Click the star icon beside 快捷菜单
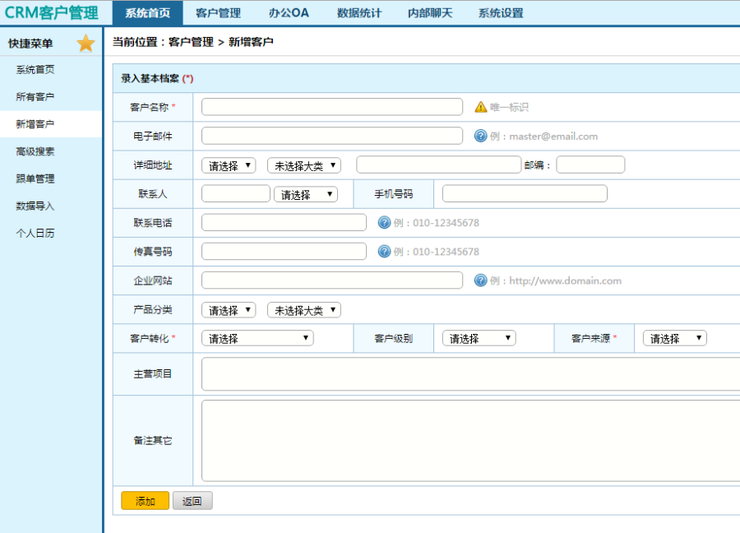Image resolution: width=740 pixels, height=533 pixels. pyautogui.click(x=86, y=42)
